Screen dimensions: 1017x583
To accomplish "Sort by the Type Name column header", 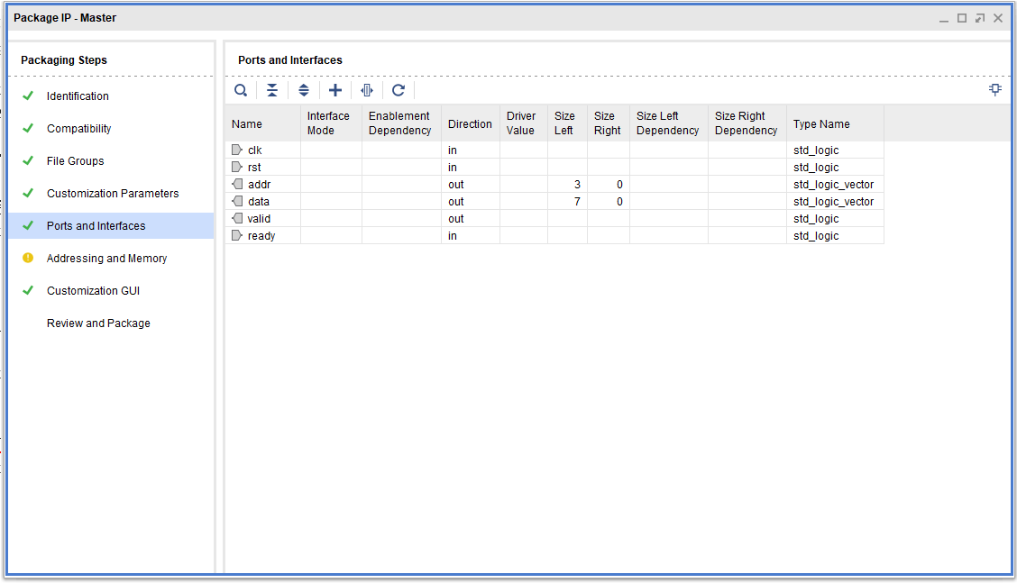I will (835, 123).
